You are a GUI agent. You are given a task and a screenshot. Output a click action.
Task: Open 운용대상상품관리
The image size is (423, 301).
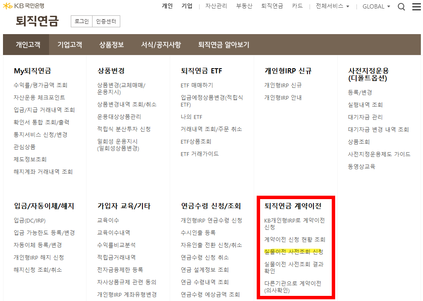pos(119,117)
